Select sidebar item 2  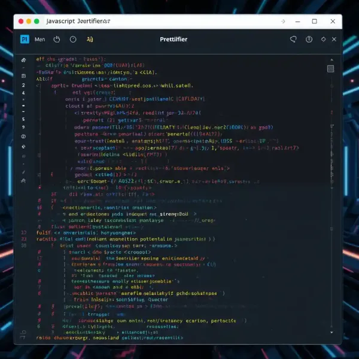[23, 85]
